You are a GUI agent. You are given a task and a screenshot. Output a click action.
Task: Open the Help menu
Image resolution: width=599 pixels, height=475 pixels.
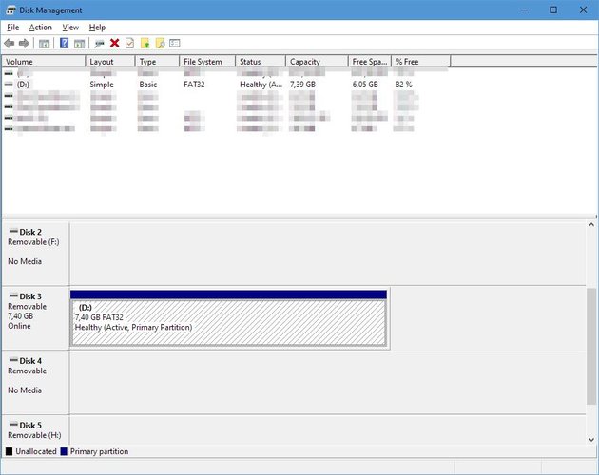tap(97, 28)
